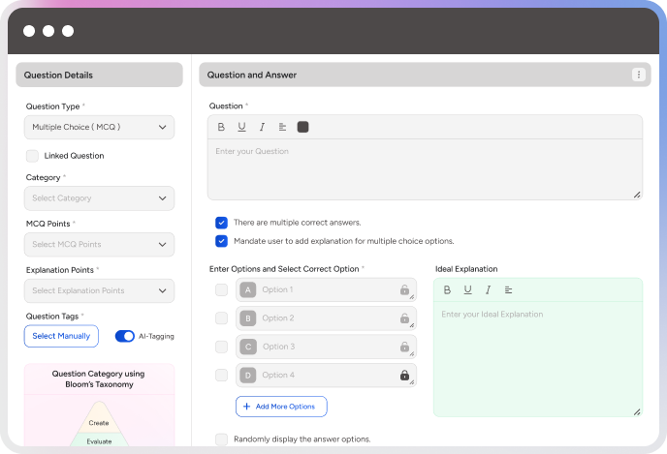The width and height of the screenshot is (667, 454).
Task: Click lock icon on Option 4
Action: coord(404,375)
